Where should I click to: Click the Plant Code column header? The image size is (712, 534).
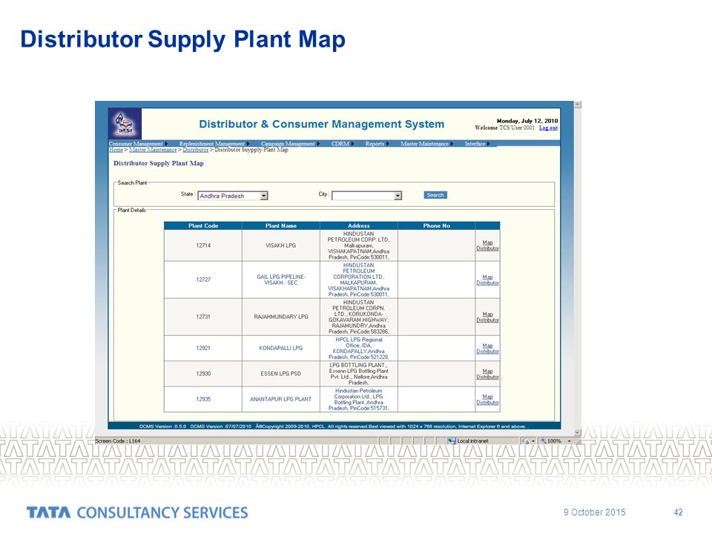tap(203, 225)
